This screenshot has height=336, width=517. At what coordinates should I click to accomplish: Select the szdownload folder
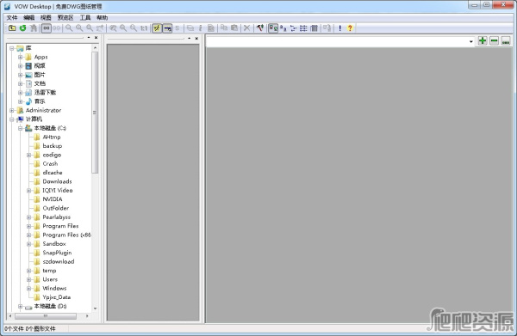59,262
